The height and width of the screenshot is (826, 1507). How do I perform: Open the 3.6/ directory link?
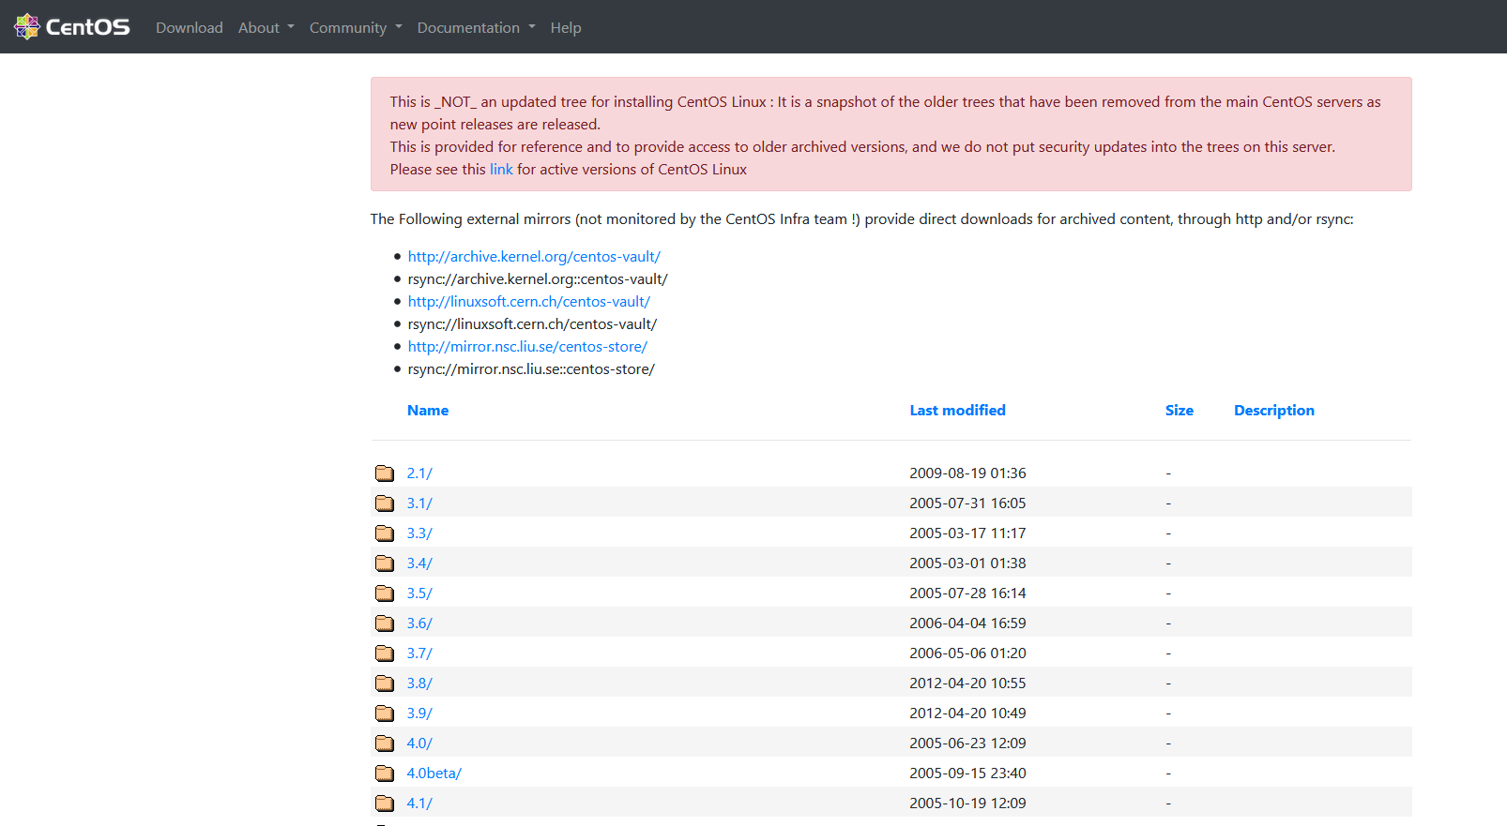tap(419, 623)
